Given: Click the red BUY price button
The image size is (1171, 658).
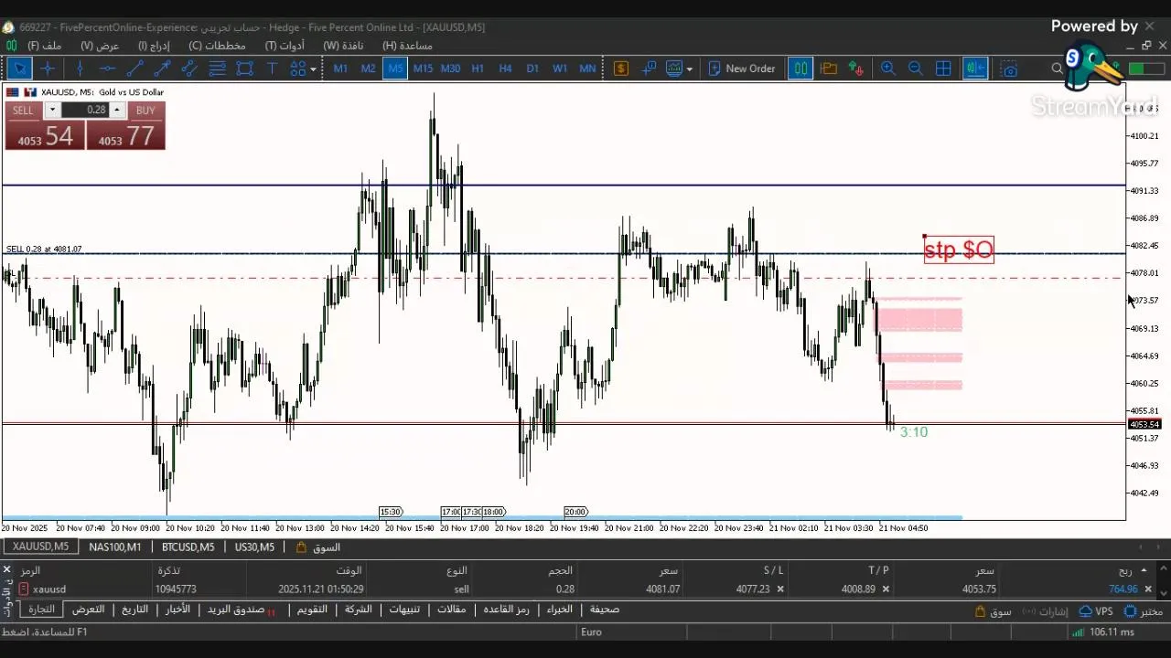Looking at the screenshot, I should click(x=126, y=136).
